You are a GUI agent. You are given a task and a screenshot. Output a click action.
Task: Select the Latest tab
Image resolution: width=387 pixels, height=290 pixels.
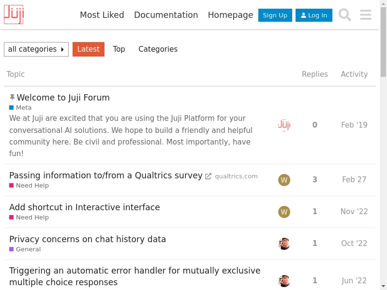[x=89, y=49]
